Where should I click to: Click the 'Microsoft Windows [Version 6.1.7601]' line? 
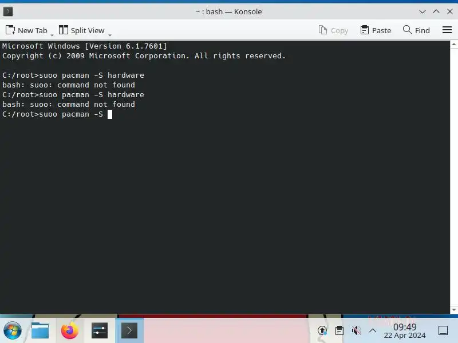pos(85,46)
